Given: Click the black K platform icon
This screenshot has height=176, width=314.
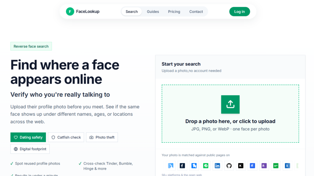Looking at the screenshot, I should coord(241,165).
